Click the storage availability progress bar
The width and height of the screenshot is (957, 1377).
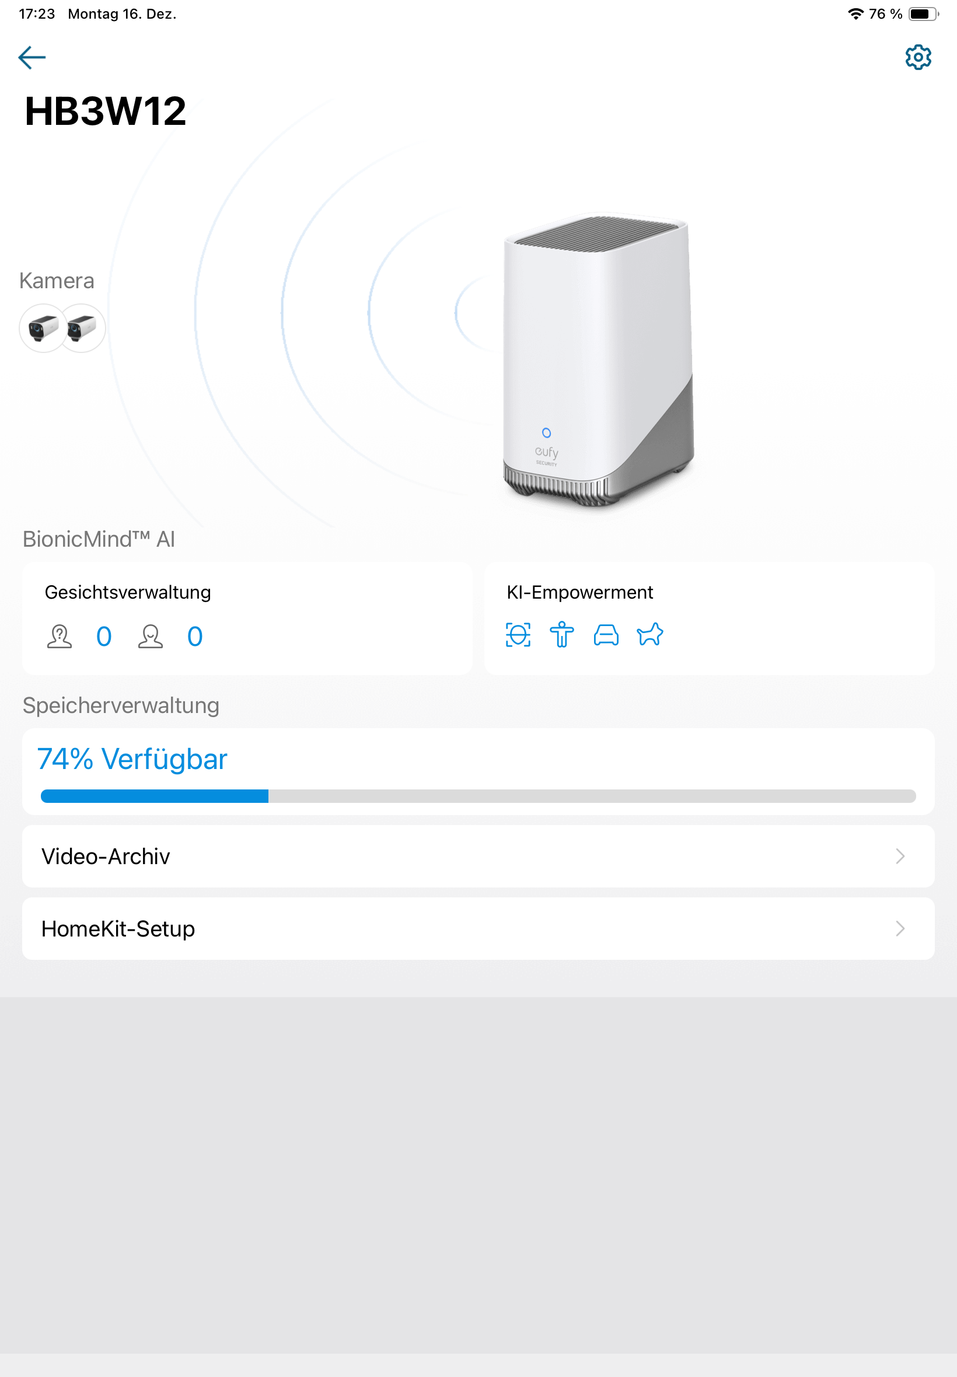tap(478, 796)
